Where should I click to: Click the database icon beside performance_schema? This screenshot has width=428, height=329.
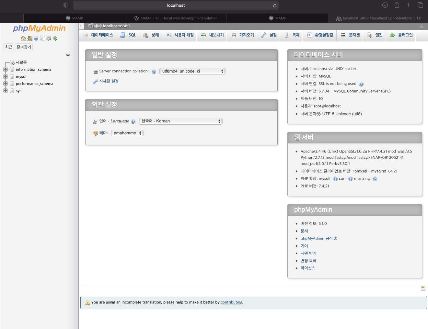point(12,84)
